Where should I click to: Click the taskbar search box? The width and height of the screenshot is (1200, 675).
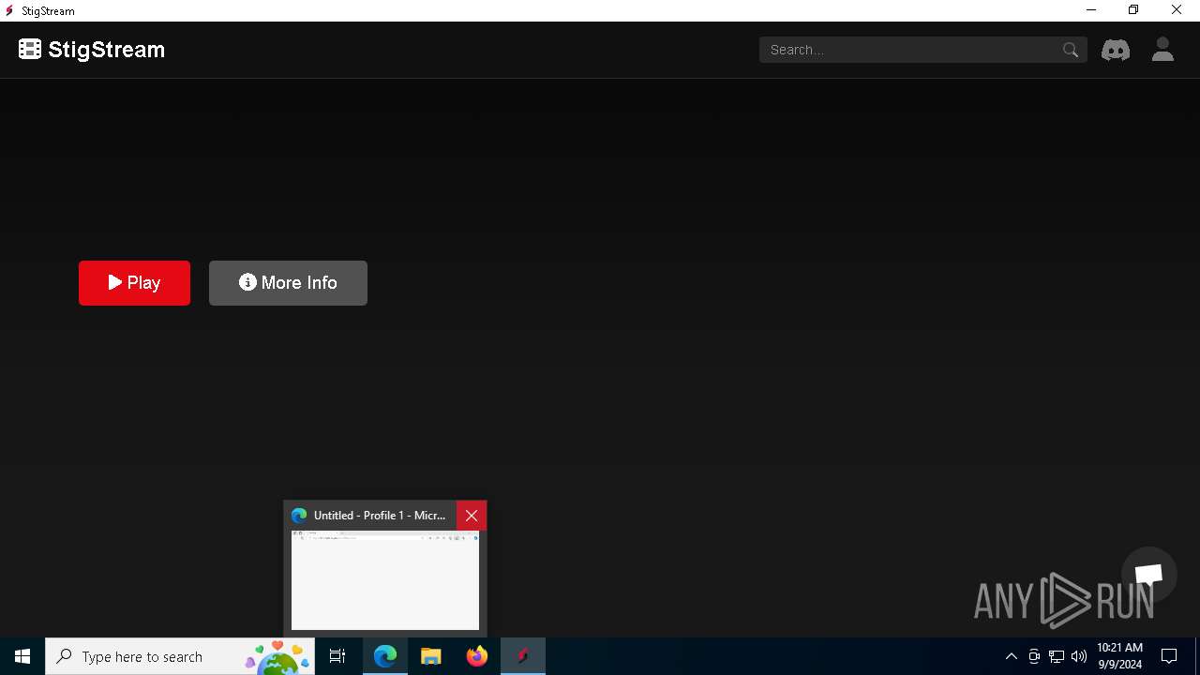pyautogui.click(x=180, y=656)
